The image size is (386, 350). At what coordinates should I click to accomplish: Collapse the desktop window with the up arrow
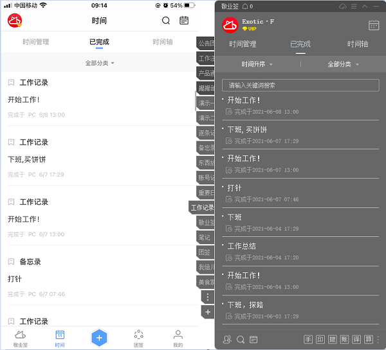(365, 6)
